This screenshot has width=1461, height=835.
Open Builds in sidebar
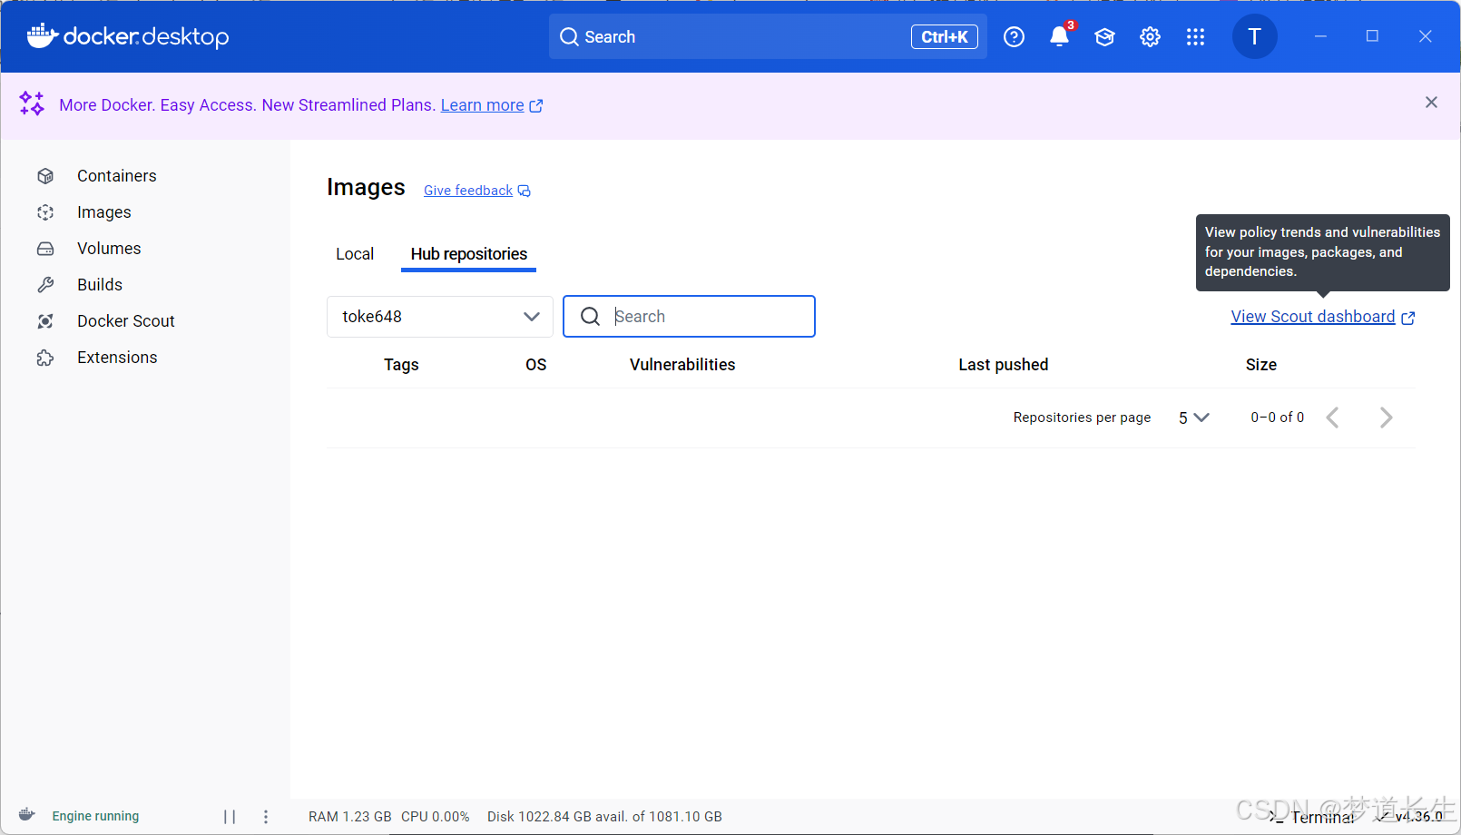tap(100, 285)
